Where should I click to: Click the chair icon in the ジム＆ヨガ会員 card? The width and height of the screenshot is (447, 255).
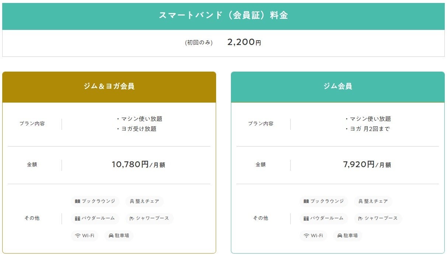(132, 201)
